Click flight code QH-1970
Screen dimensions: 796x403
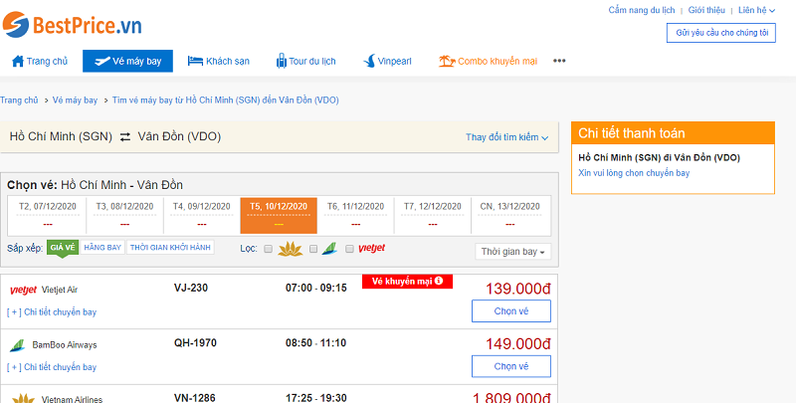195,343
